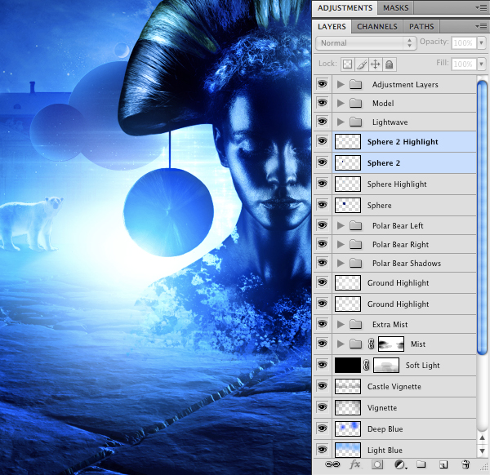Click the Lightwave group folder icon
Screen dimensions: 490x475
click(x=355, y=122)
